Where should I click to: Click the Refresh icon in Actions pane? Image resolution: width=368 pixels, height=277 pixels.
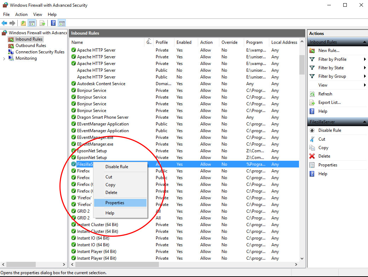[312, 94]
